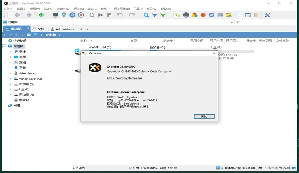The height and width of the screenshot is (173, 299).
Task: Create a new folder with the folder-plus icon
Action: tap(229, 15)
